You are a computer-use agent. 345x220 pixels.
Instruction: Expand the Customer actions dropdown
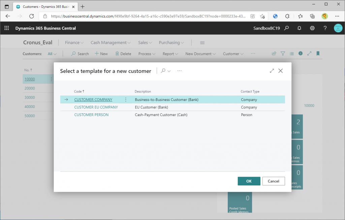click(233, 54)
